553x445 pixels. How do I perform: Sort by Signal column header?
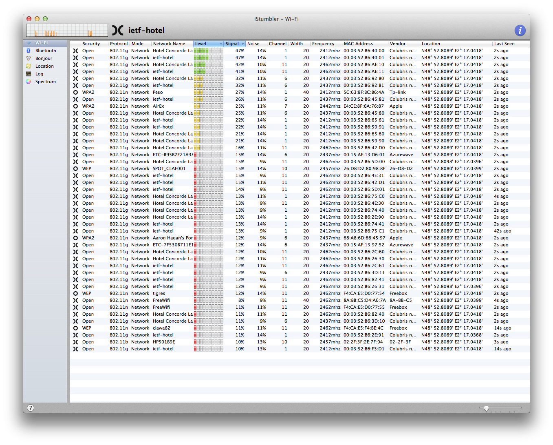[234, 44]
